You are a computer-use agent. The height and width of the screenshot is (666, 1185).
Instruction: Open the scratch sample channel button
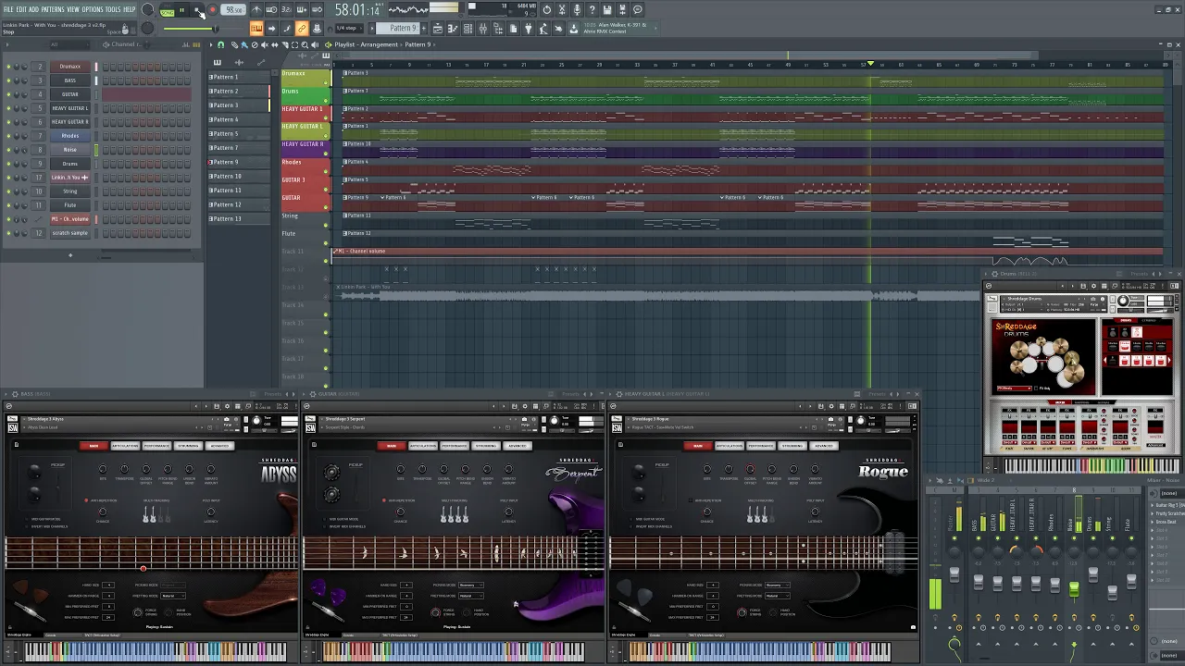(x=70, y=233)
